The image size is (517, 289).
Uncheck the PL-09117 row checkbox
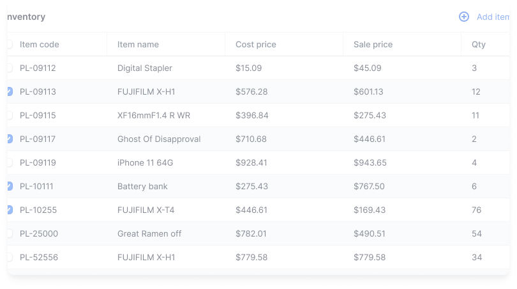(10, 139)
